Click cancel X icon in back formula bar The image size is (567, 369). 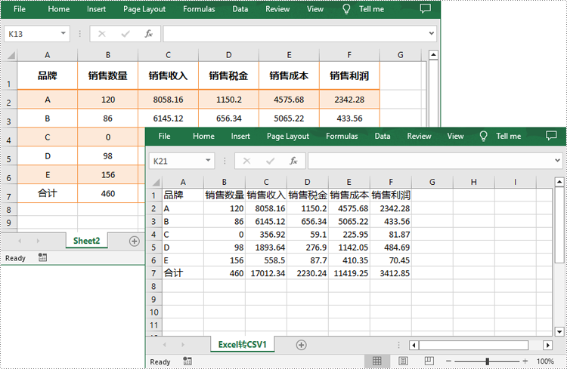pyautogui.click(x=102, y=34)
